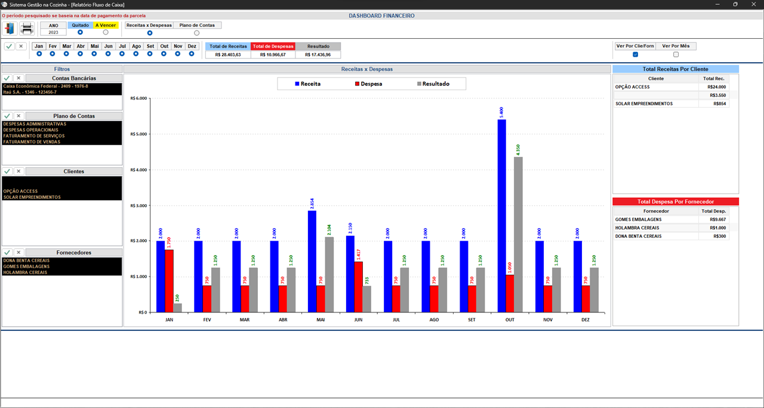Select DONA BENTA CEREAIS in Fornecedores filter list

pos(62,260)
